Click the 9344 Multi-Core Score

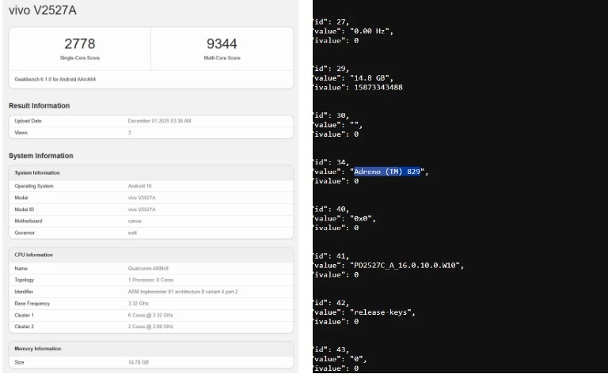click(221, 44)
